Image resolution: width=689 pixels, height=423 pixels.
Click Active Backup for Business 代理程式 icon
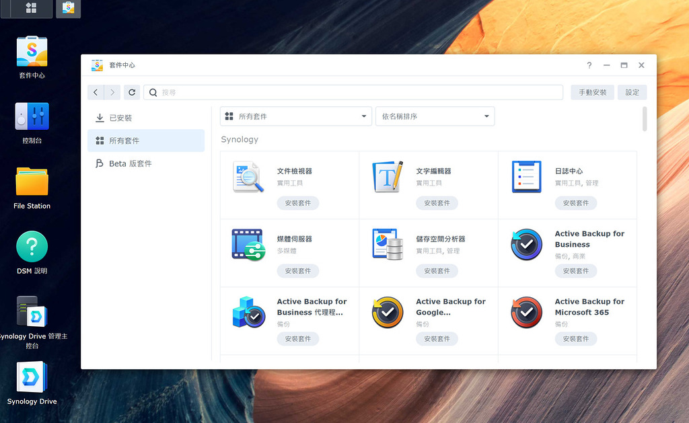[x=248, y=312]
